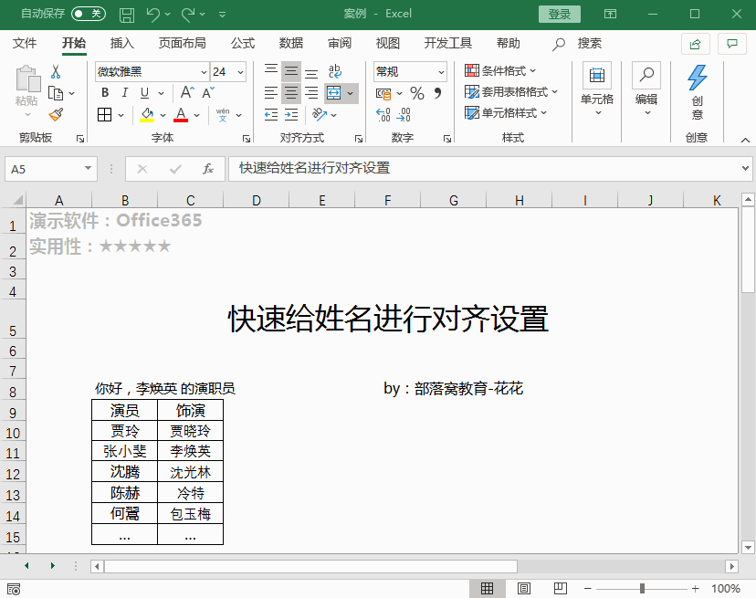This screenshot has width=756, height=598.
Task: Click the Borders grid icon
Action: pyautogui.click(x=105, y=115)
